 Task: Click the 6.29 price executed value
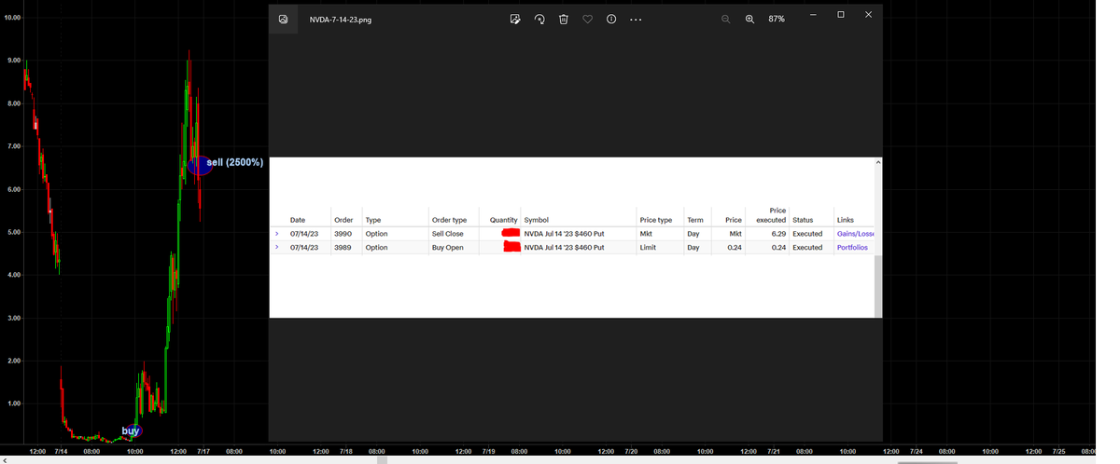tap(777, 234)
